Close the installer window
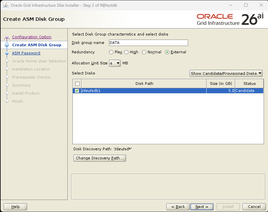Screen dimensions: 268x212 click(x=261, y=5)
